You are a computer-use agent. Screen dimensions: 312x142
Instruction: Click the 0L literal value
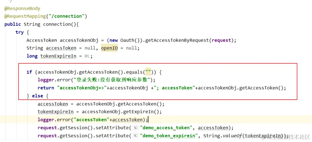pyautogui.click(x=87, y=56)
